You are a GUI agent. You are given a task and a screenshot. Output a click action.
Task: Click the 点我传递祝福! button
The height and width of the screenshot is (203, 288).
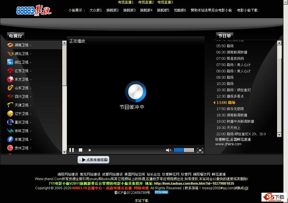[x=93, y=160]
